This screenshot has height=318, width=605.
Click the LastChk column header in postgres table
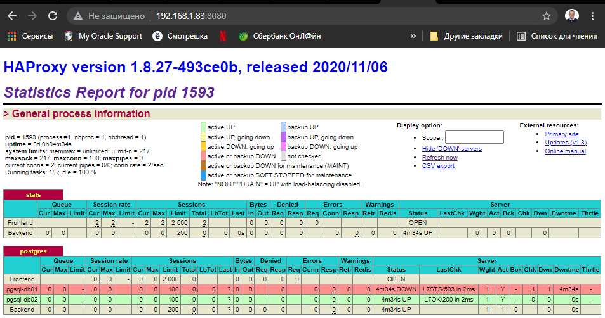[448, 270]
